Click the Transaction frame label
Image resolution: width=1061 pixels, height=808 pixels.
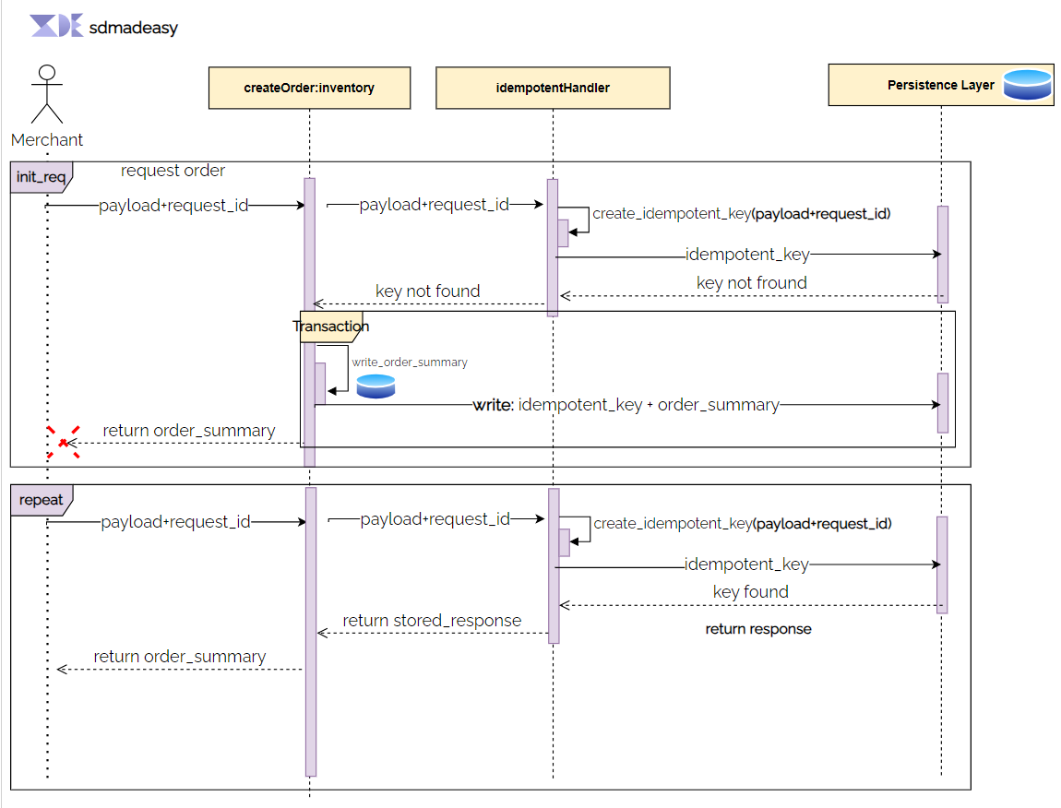pyautogui.click(x=331, y=327)
